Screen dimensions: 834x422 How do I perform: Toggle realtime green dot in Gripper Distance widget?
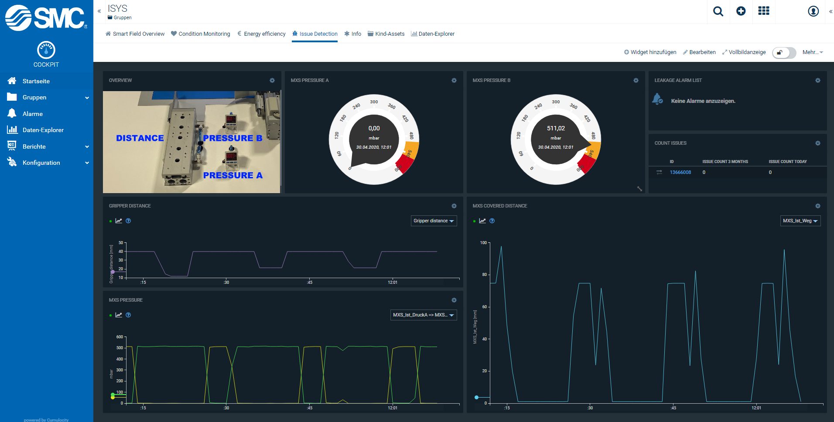110,221
